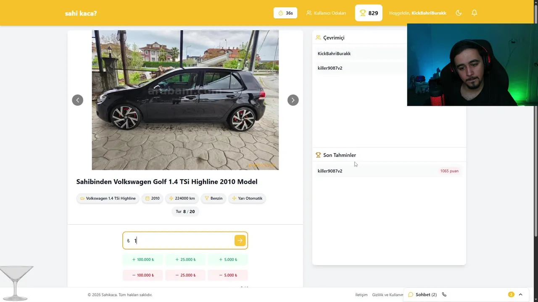The height and width of the screenshot is (302, 538).
Task: Click the Golf car photo
Action: (185, 100)
